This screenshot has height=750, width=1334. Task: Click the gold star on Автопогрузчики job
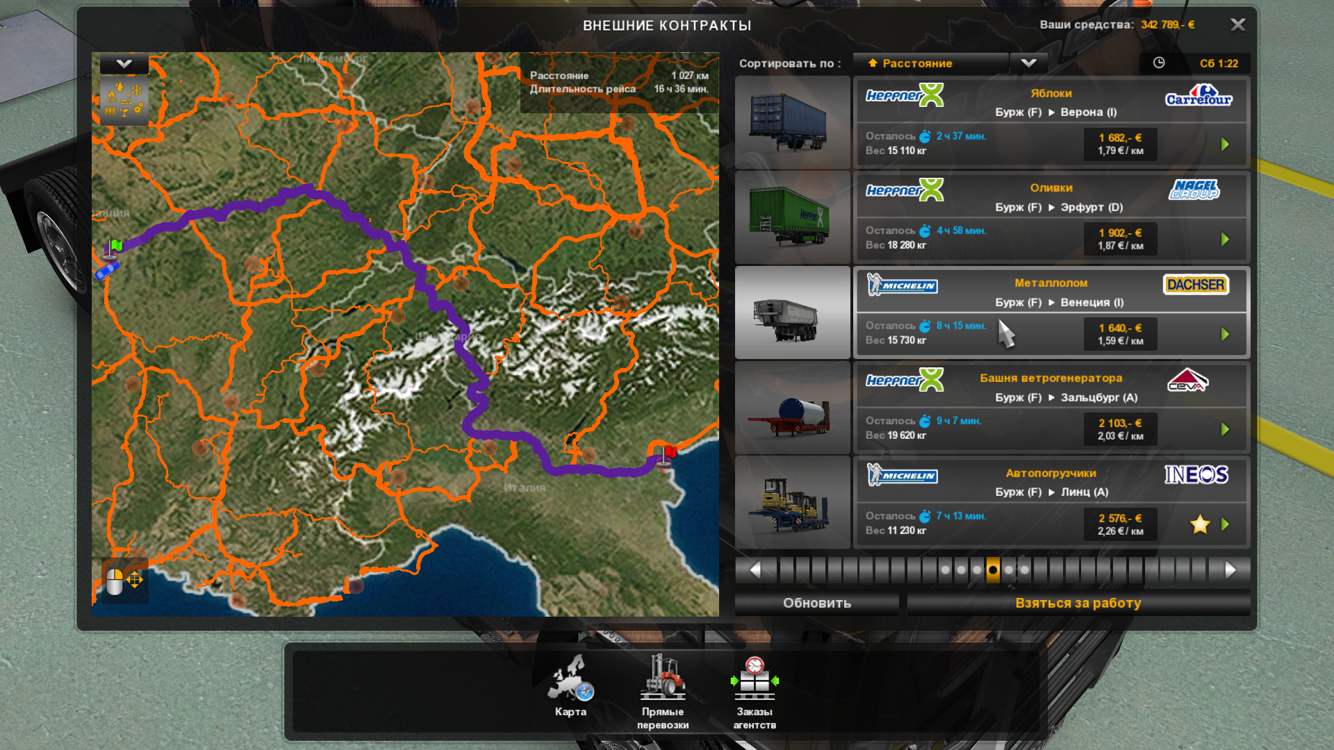(x=1200, y=525)
